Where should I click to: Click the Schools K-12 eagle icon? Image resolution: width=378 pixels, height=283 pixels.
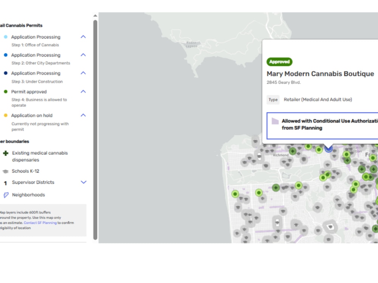6,171
